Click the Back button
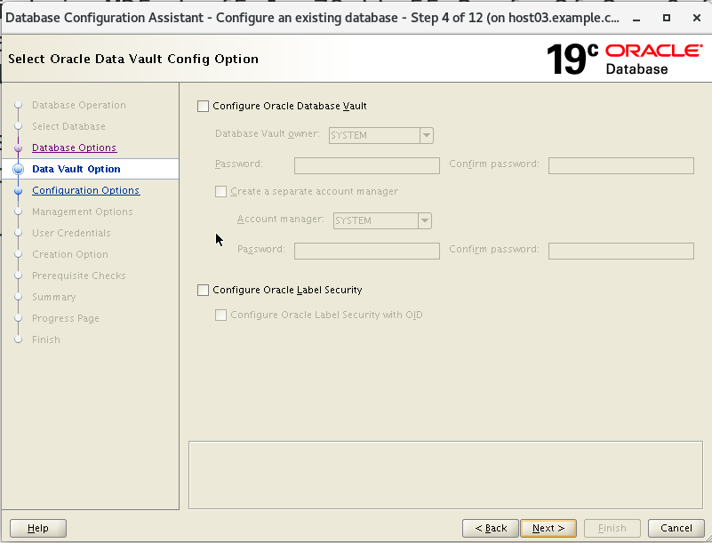The width and height of the screenshot is (712, 543). click(x=491, y=528)
